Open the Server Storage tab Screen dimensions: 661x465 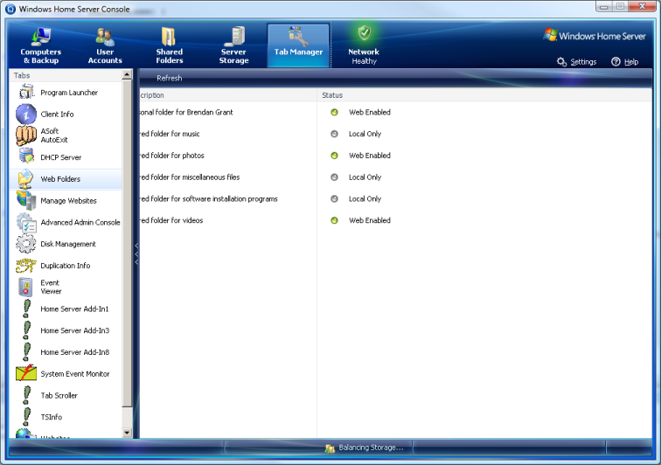coord(234,45)
